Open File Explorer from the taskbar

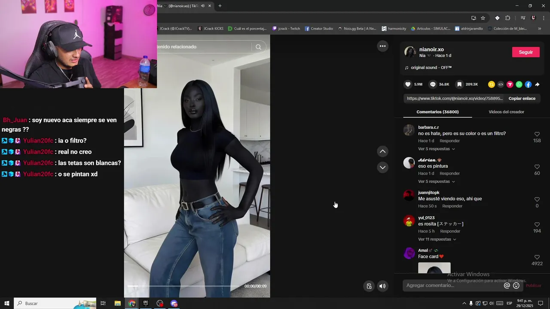117,303
